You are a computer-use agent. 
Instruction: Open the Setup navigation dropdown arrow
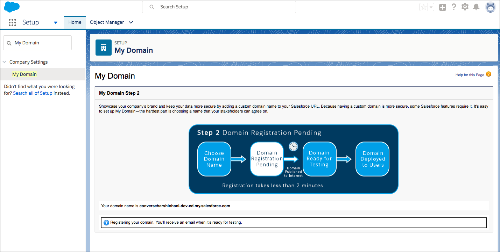(56, 23)
